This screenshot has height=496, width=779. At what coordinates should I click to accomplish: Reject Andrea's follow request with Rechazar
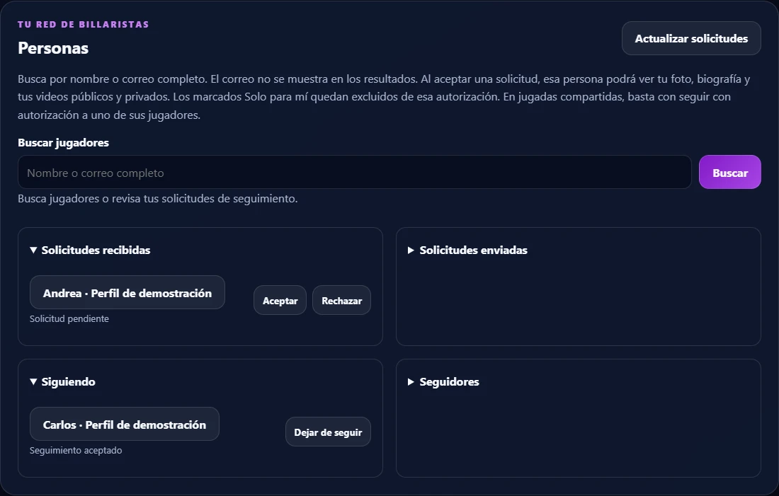[341, 301]
